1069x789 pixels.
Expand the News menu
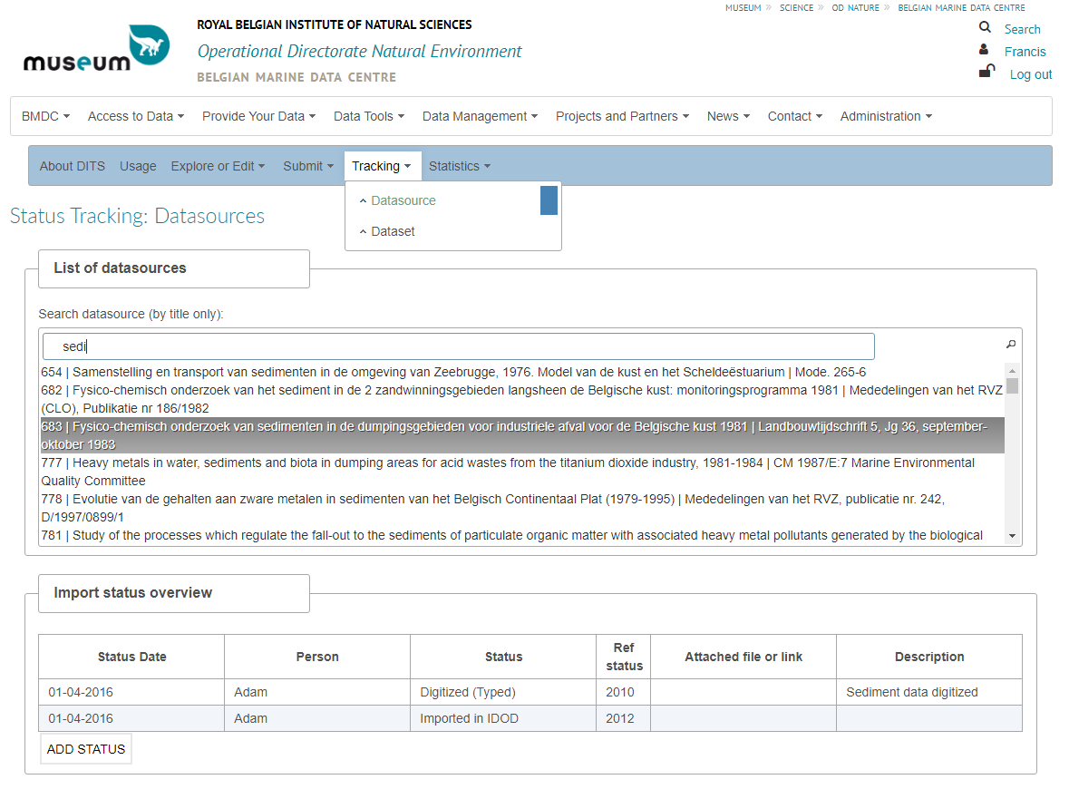point(728,116)
